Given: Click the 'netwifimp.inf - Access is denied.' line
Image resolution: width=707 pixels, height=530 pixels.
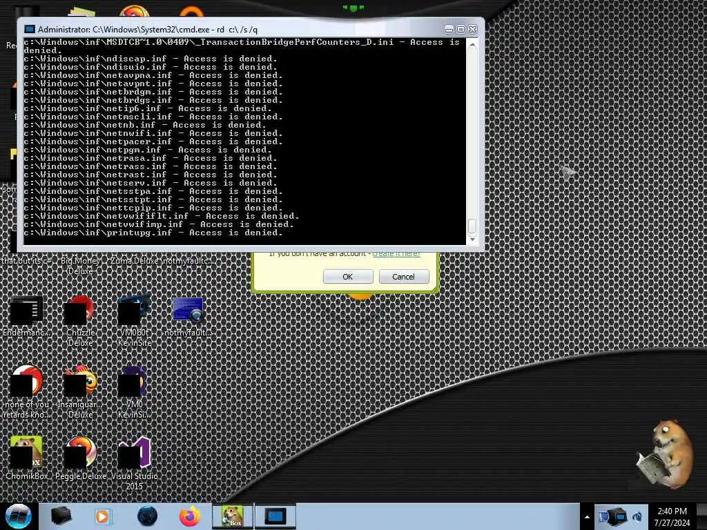Looking at the screenshot, I should (159, 224).
